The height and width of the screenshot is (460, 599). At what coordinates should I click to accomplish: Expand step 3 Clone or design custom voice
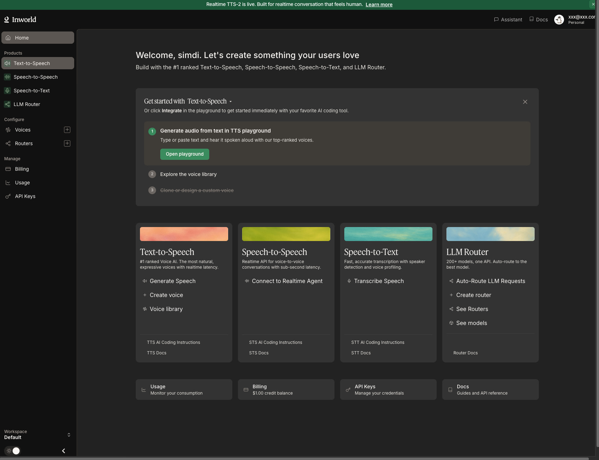click(x=197, y=190)
